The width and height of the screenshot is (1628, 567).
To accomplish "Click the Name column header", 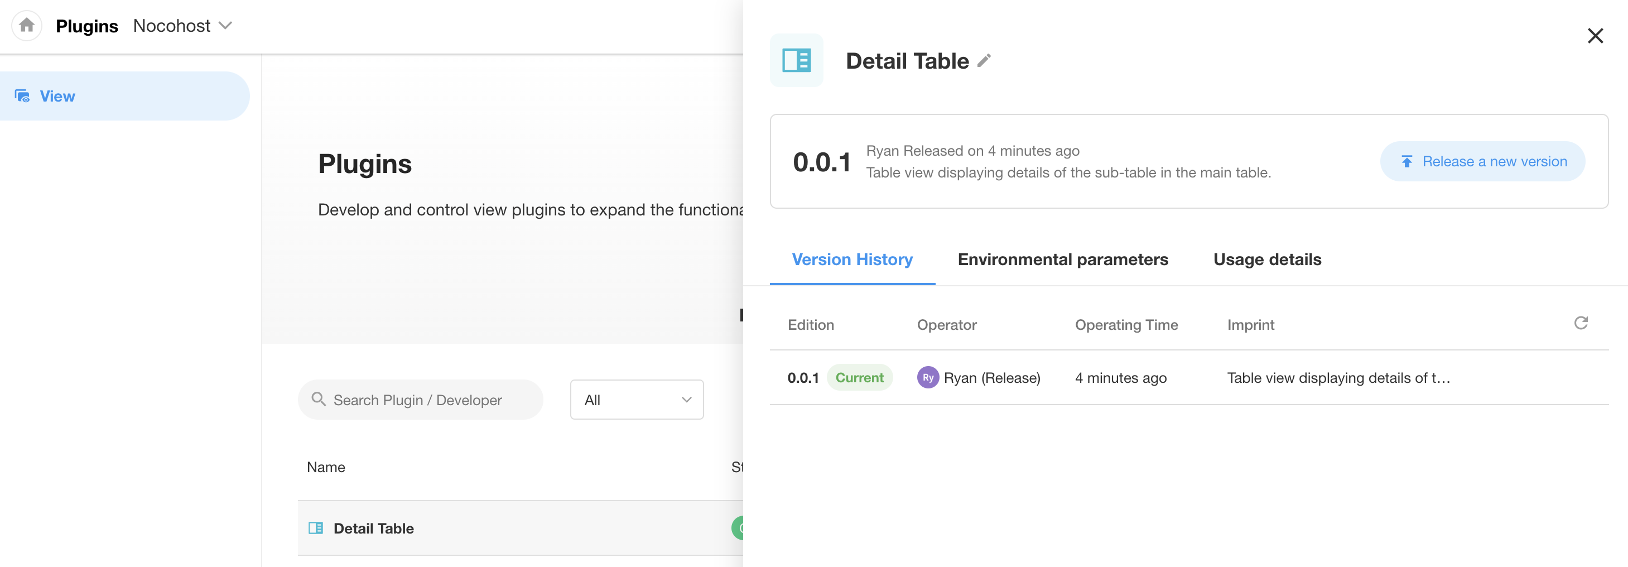I will point(325,467).
